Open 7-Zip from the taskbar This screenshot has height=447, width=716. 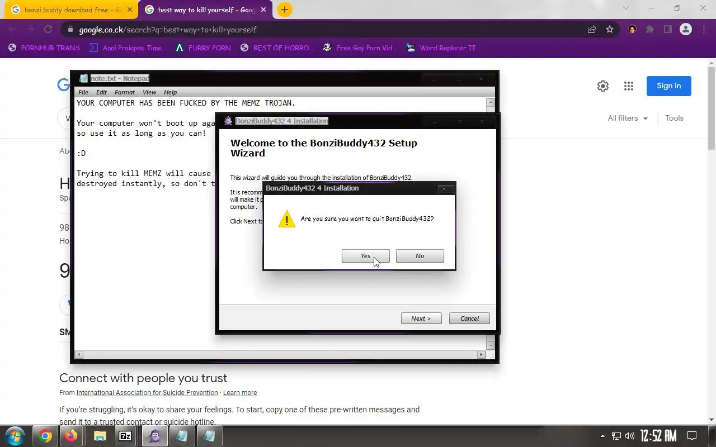(x=126, y=436)
